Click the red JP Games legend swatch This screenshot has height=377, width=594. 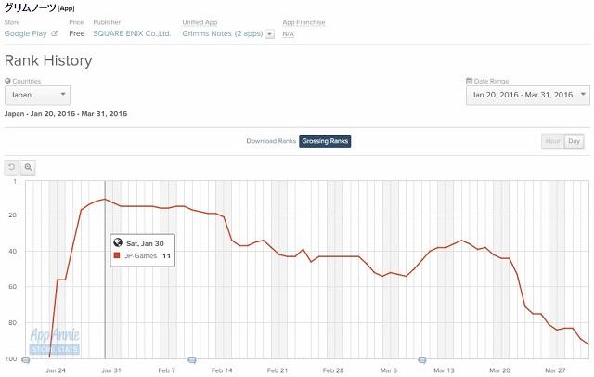point(118,255)
